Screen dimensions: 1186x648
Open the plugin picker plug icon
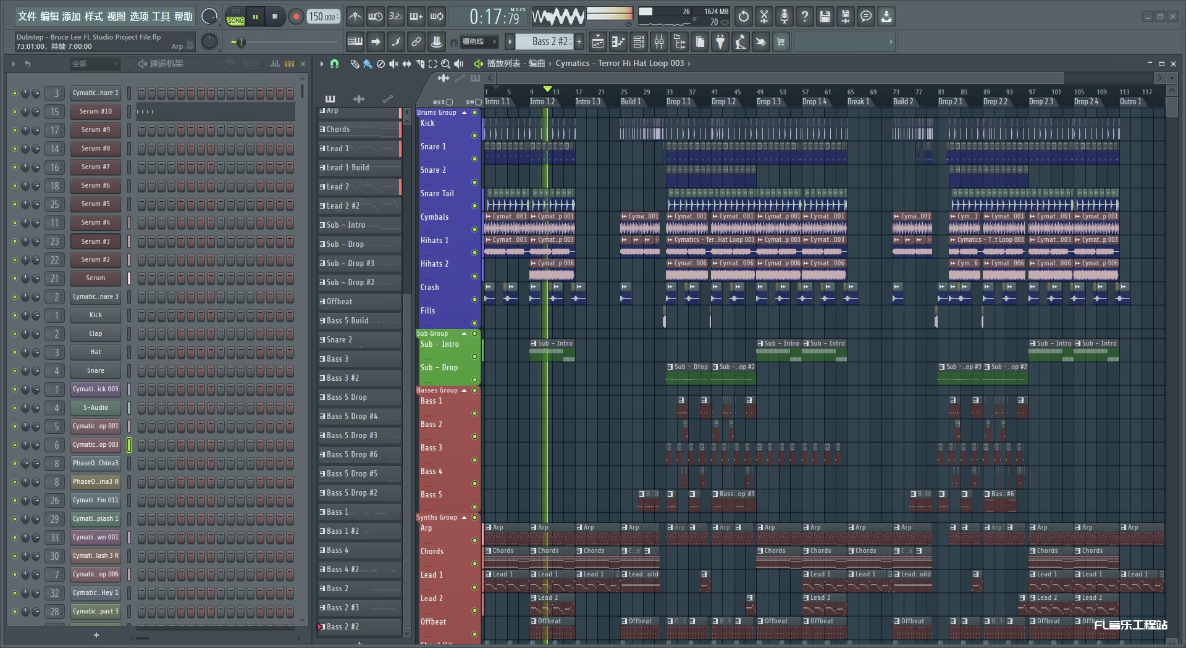coord(720,42)
